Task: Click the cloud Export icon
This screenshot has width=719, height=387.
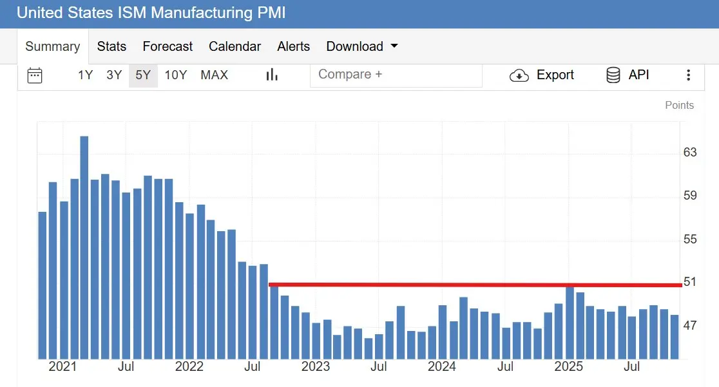Action: point(519,75)
